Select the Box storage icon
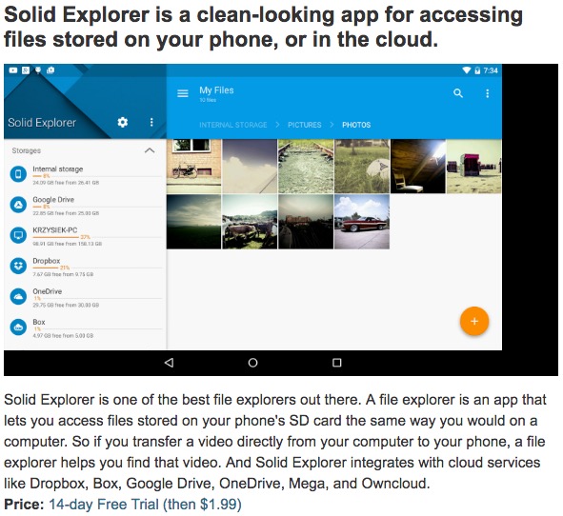 pyautogui.click(x=18, y=327)
